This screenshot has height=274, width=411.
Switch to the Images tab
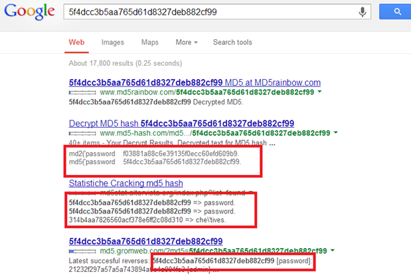(x=112, y=43)
